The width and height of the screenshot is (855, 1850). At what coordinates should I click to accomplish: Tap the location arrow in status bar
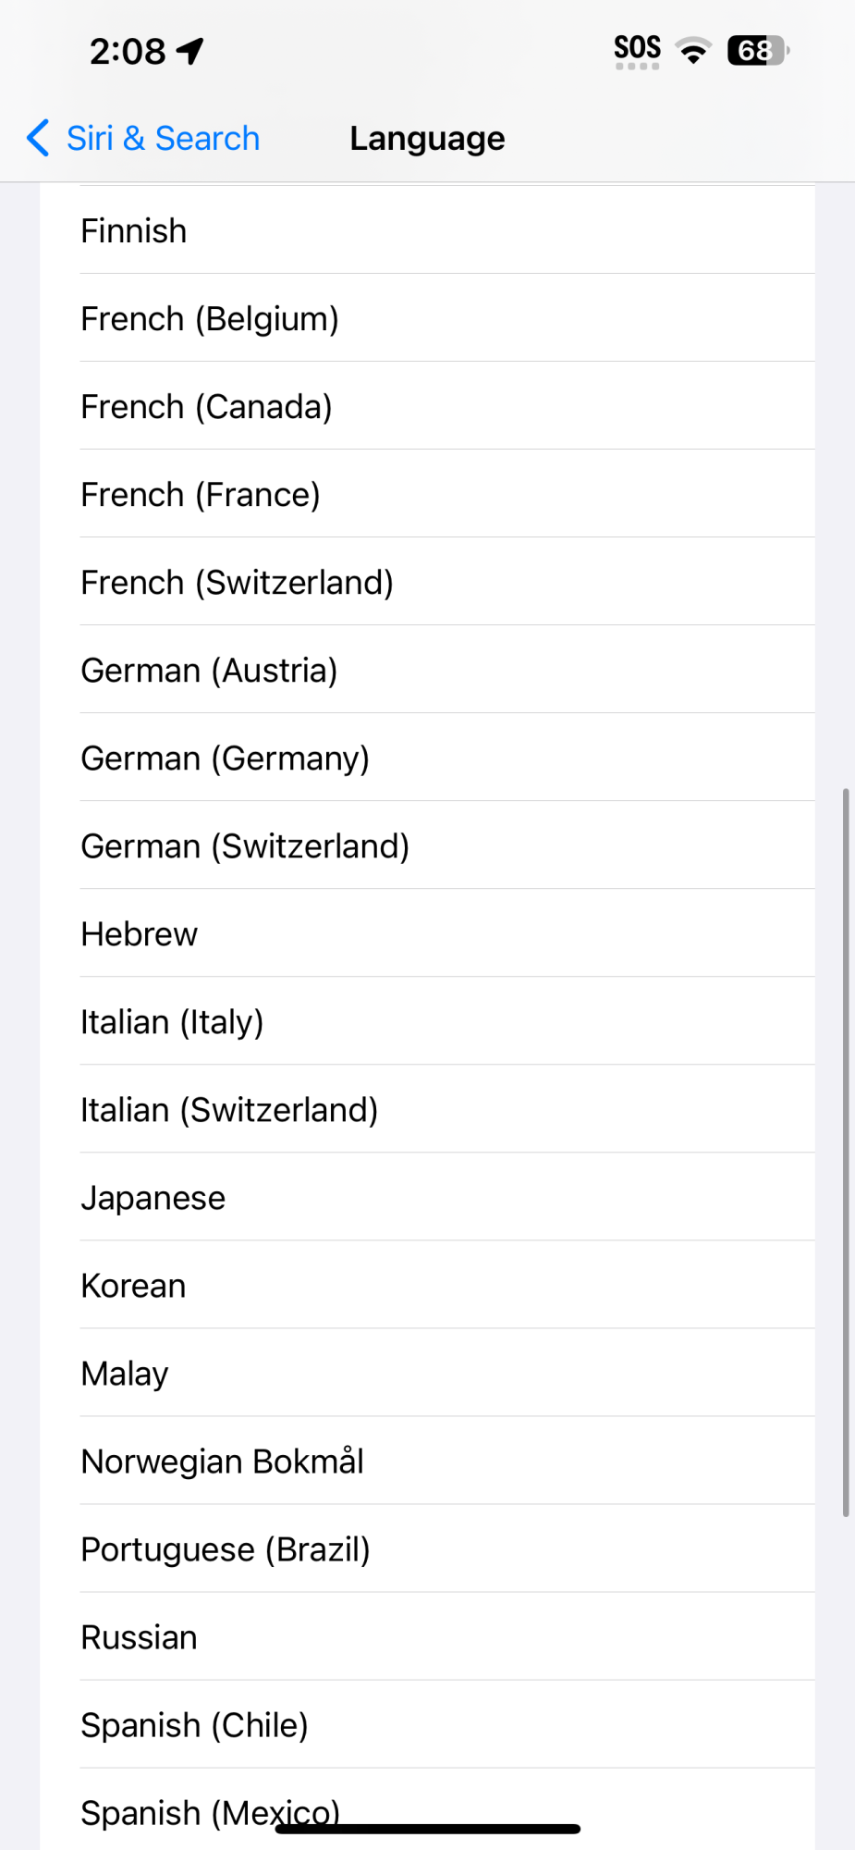pos(191,51)
